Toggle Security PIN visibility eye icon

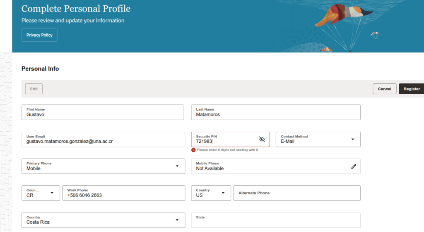262,139
